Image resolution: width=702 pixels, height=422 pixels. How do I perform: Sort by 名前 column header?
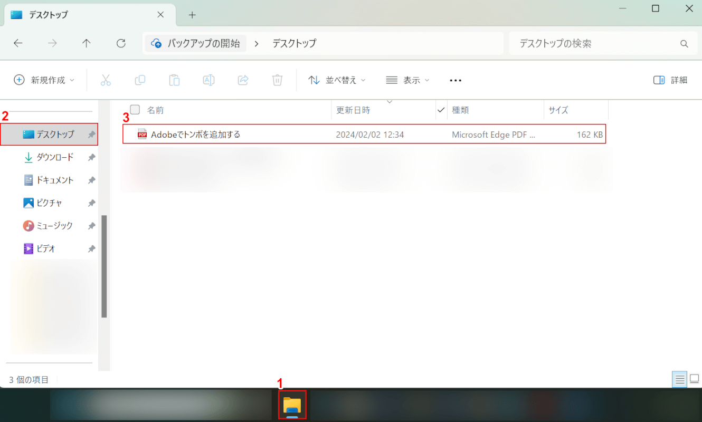click(155, 110)
